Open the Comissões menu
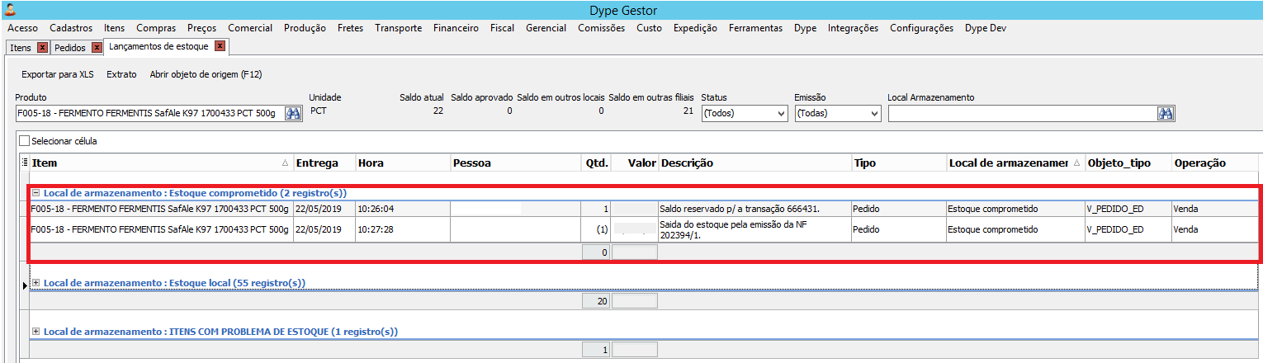The height and width of the screenshot is (363, 1263). click(602, 28)
